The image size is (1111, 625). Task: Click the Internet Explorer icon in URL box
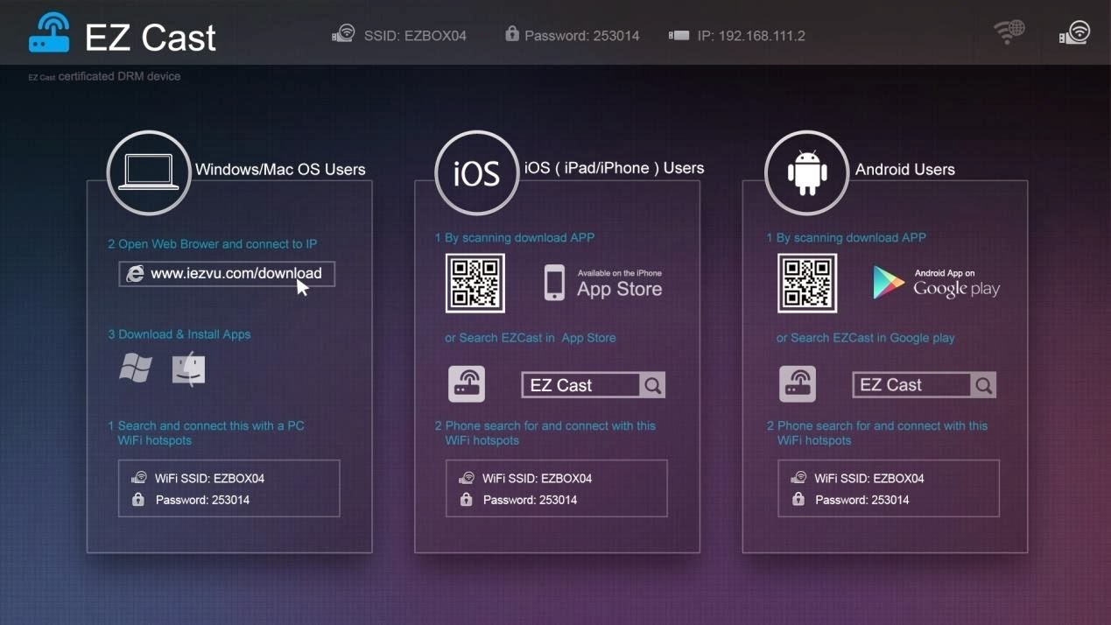pyautogui.click(x=135, y=274)
